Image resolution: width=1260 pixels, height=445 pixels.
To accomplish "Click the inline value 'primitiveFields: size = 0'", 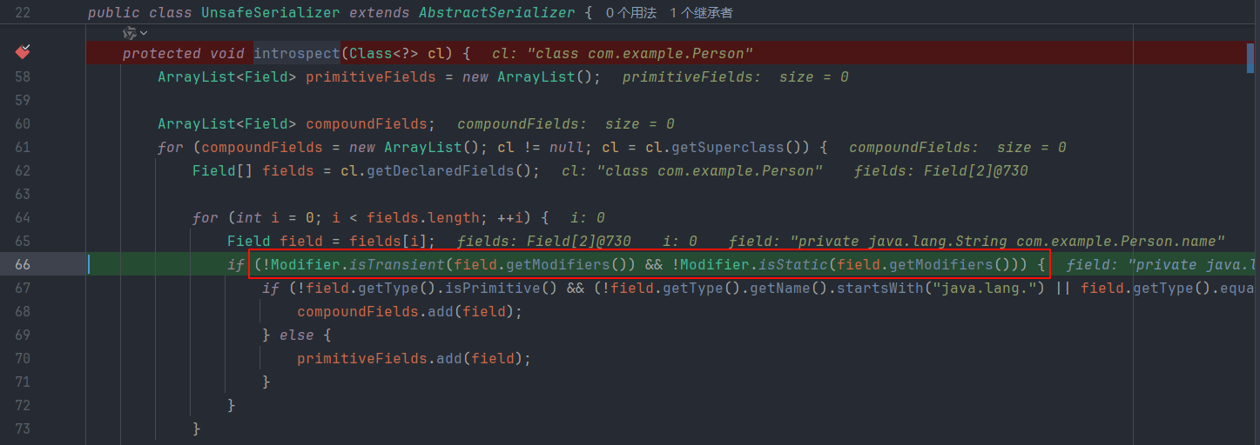I will 736,76.
